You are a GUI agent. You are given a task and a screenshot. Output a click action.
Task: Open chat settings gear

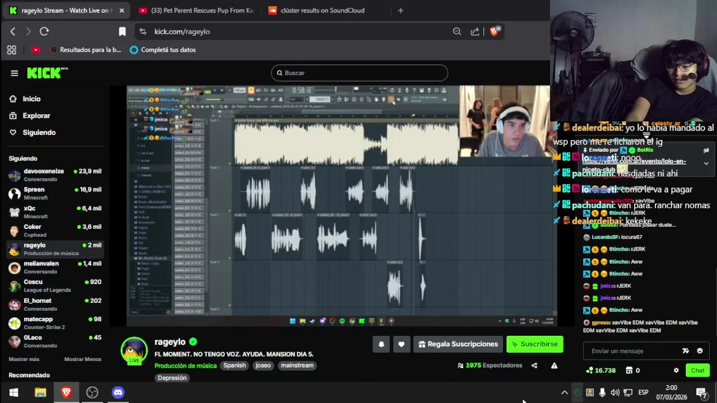coord(676,371)
